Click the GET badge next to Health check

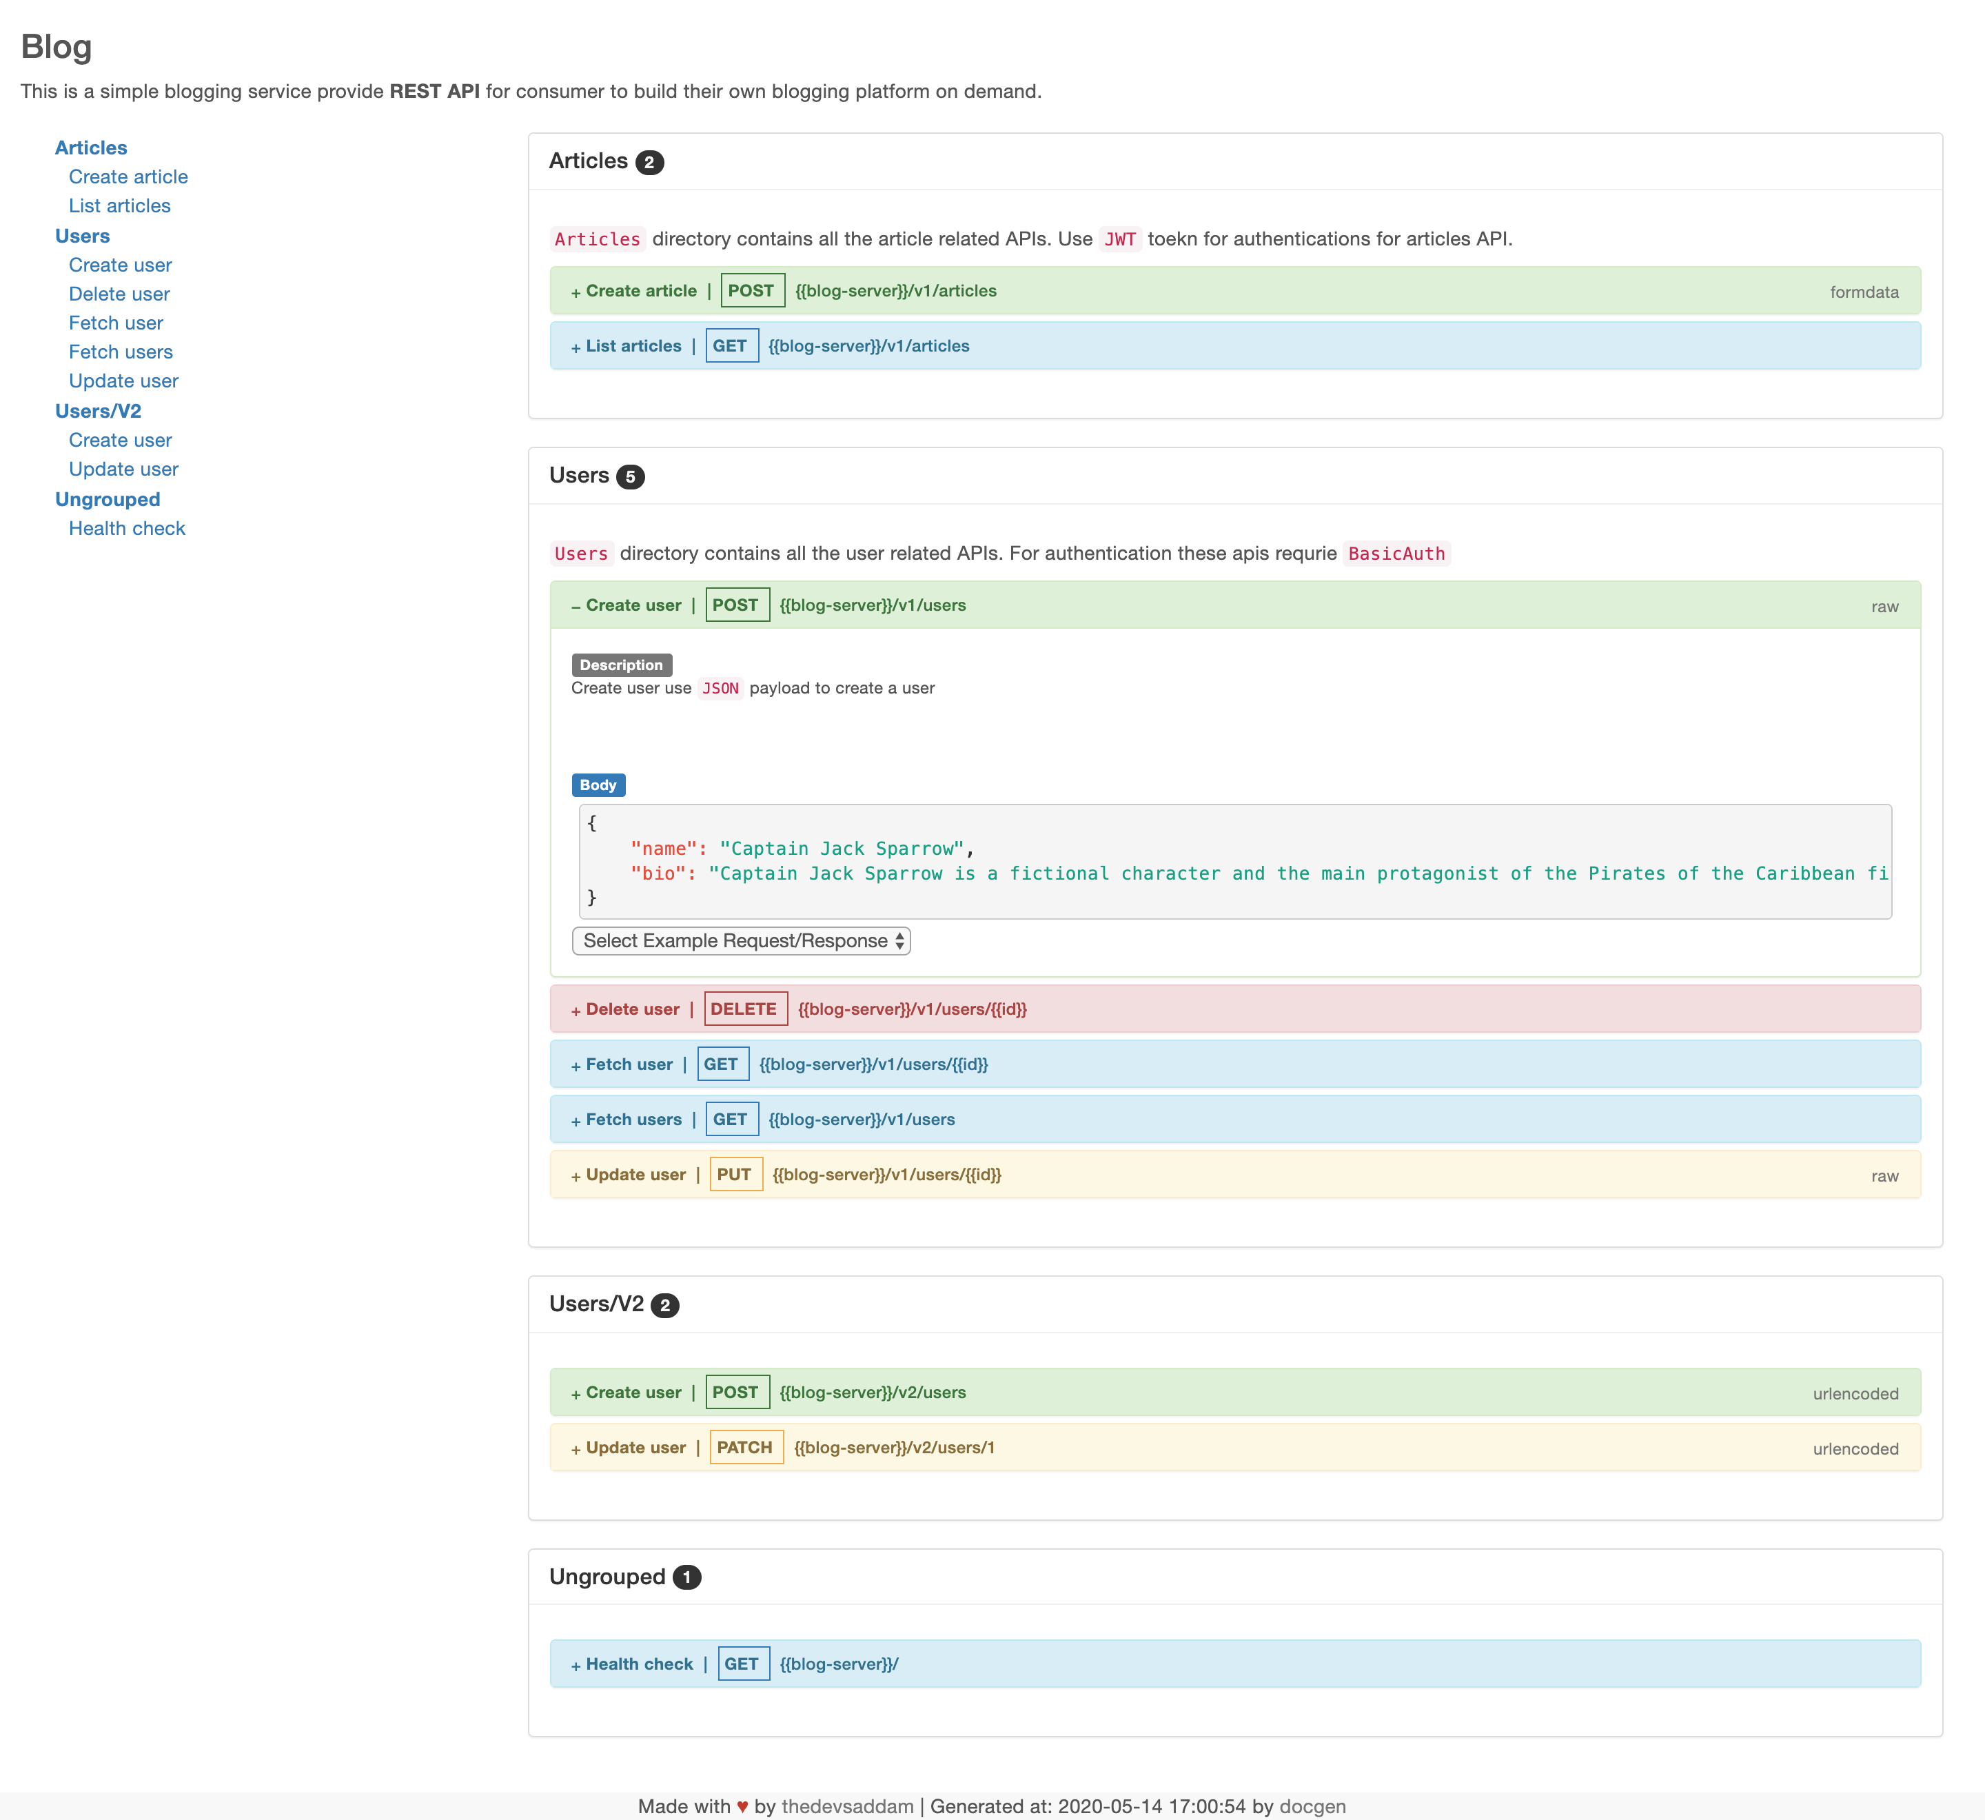coord(742,1664)
